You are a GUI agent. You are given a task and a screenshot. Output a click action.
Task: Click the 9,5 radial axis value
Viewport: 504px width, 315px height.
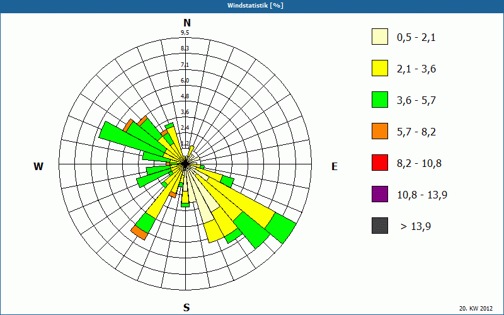click(185, 33)
